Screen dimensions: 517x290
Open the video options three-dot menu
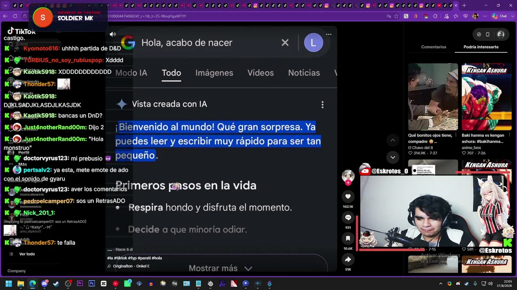click(329, 34)
